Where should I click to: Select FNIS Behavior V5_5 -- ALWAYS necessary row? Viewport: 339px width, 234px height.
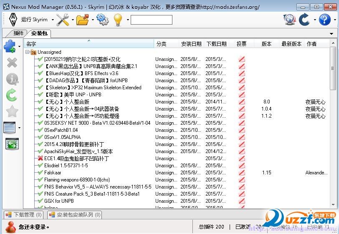(x=98, y=187)
